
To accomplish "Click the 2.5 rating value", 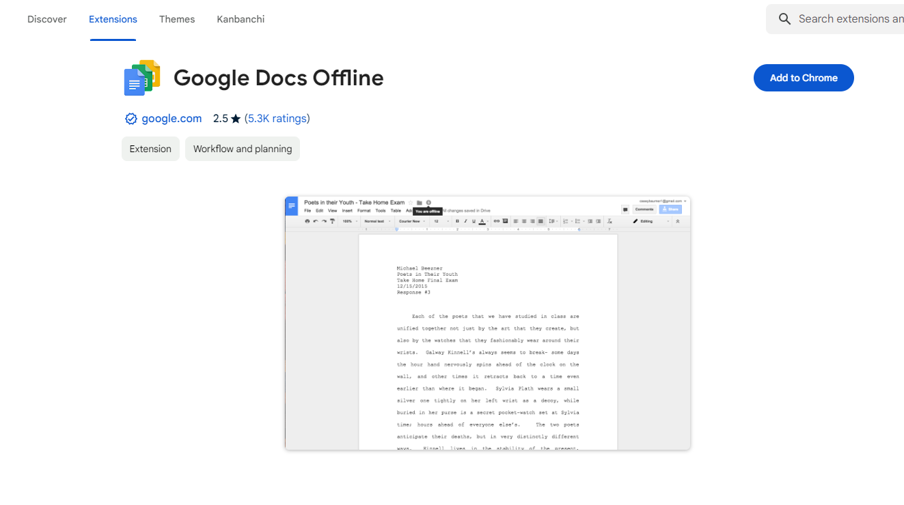I will pos(220,119).
